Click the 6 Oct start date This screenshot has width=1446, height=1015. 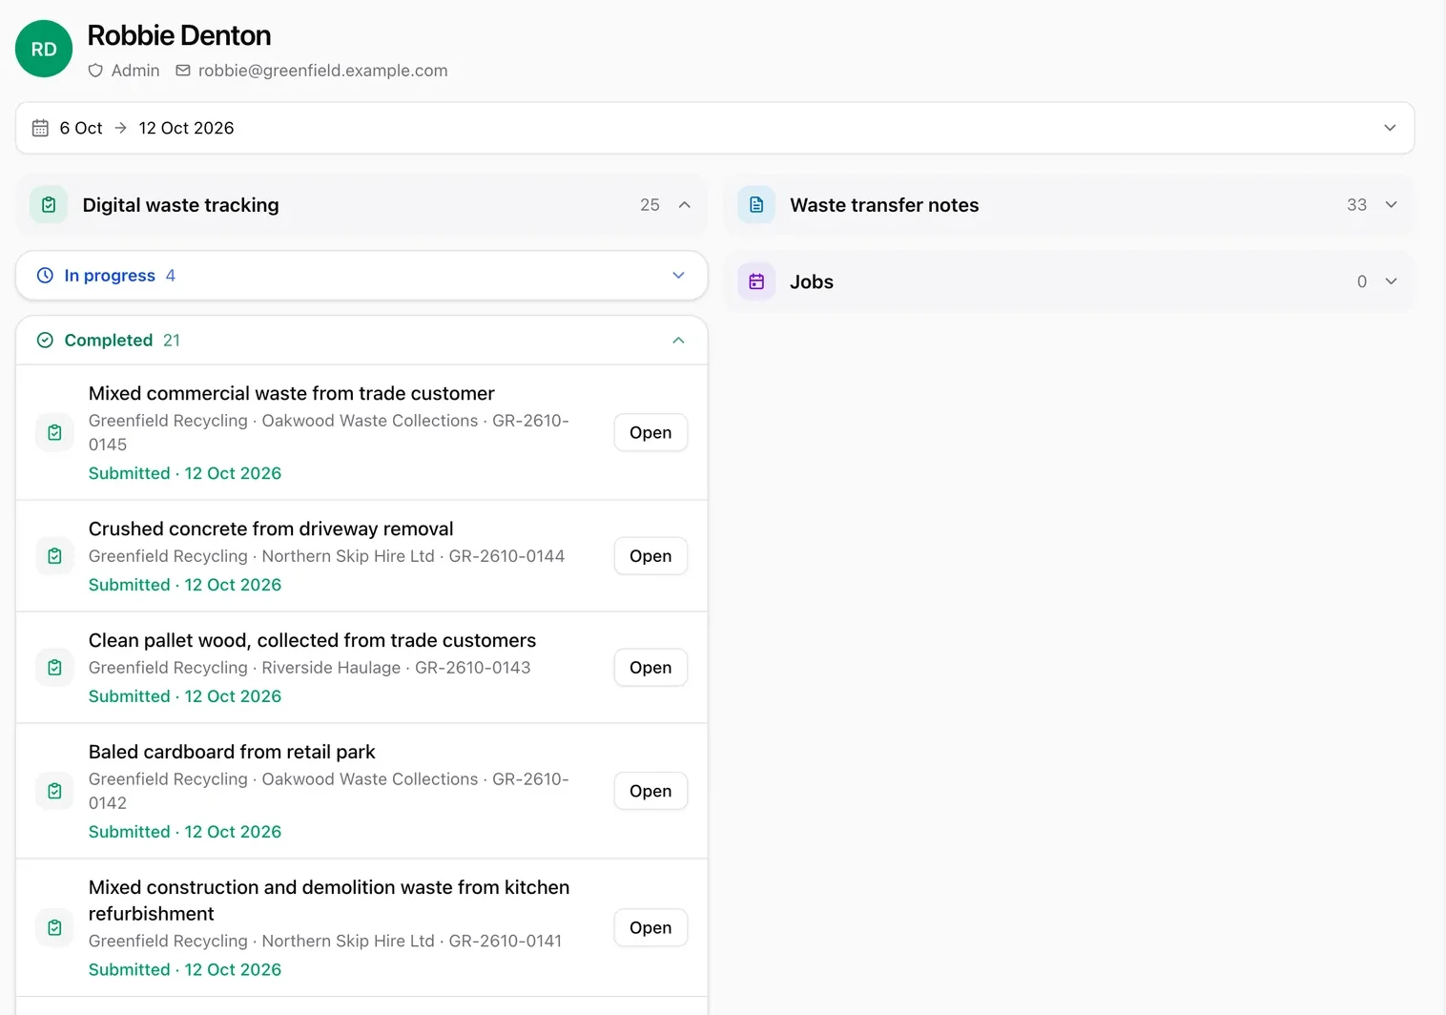81,128
